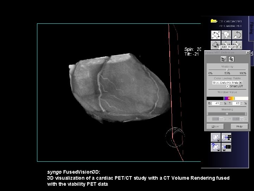Click the Help button

pyautogui.click(x=239, y=126)
